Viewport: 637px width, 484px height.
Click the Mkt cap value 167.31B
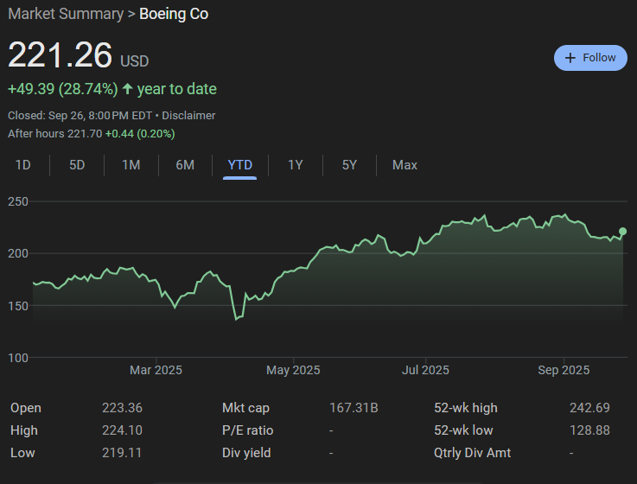pos(354,408)
